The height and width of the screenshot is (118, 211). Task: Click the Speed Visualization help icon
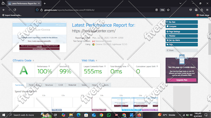[36, 91]
